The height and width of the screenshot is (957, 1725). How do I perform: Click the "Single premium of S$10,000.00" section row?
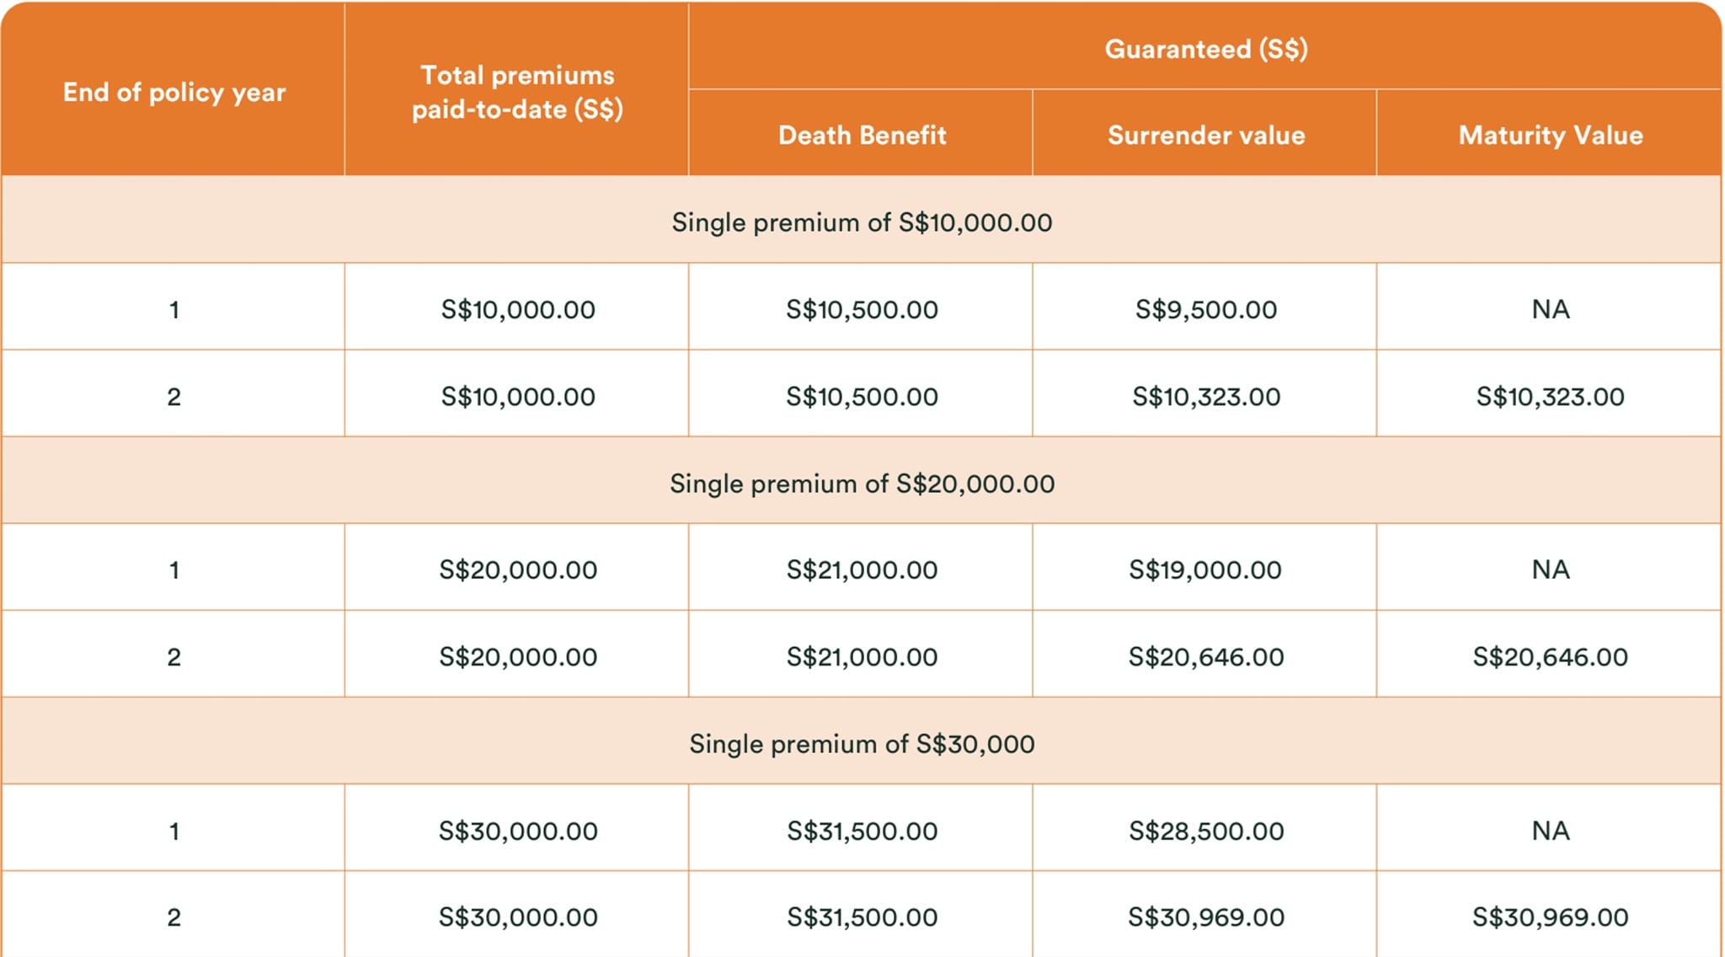pyautogui.click(x=862, y=222)
